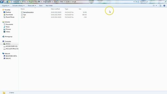Screen dimensions: 167x94
Task: Click the Documents library icon
Action: 4,24
